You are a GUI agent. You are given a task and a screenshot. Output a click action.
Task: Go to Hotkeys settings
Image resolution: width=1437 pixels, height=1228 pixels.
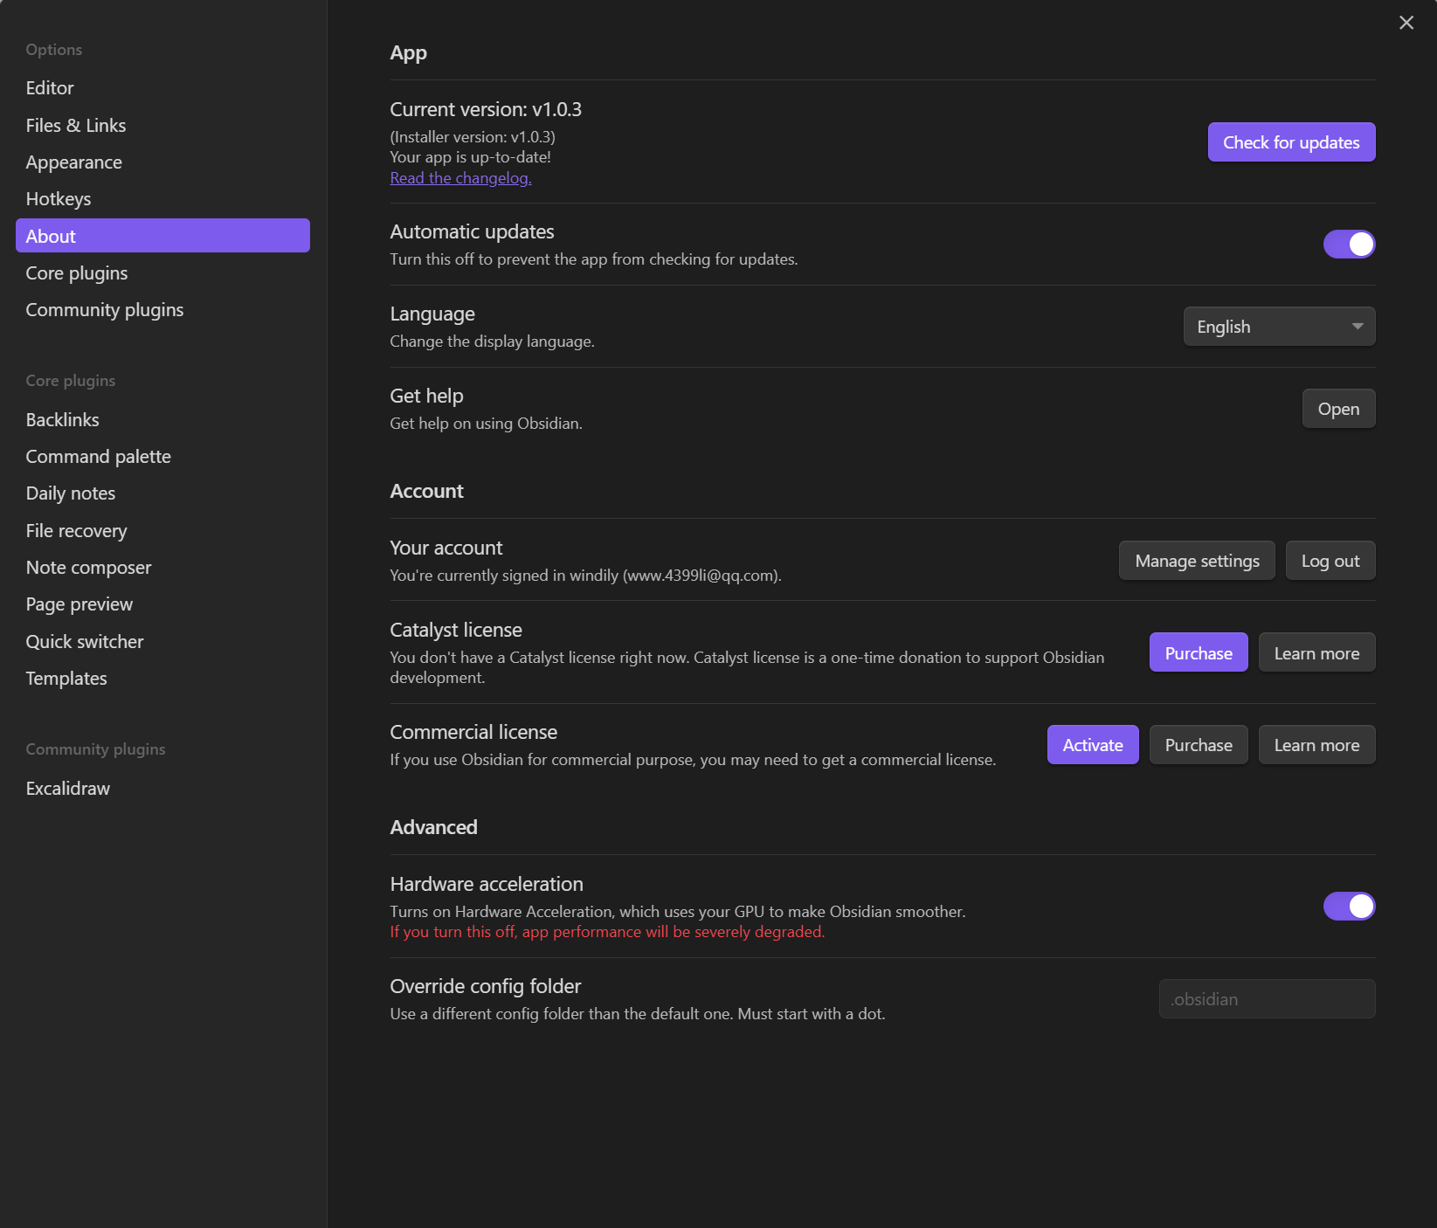(59, 199)
